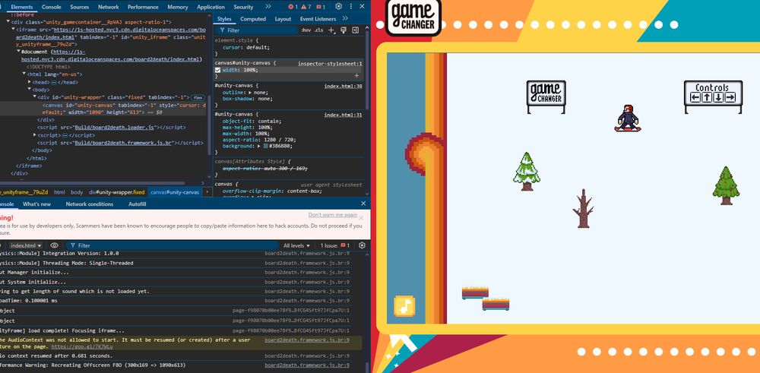This screenshot has width=760, height=373.
Task: Click the snowboarder character in game
Action: click(x=628, y=118)
